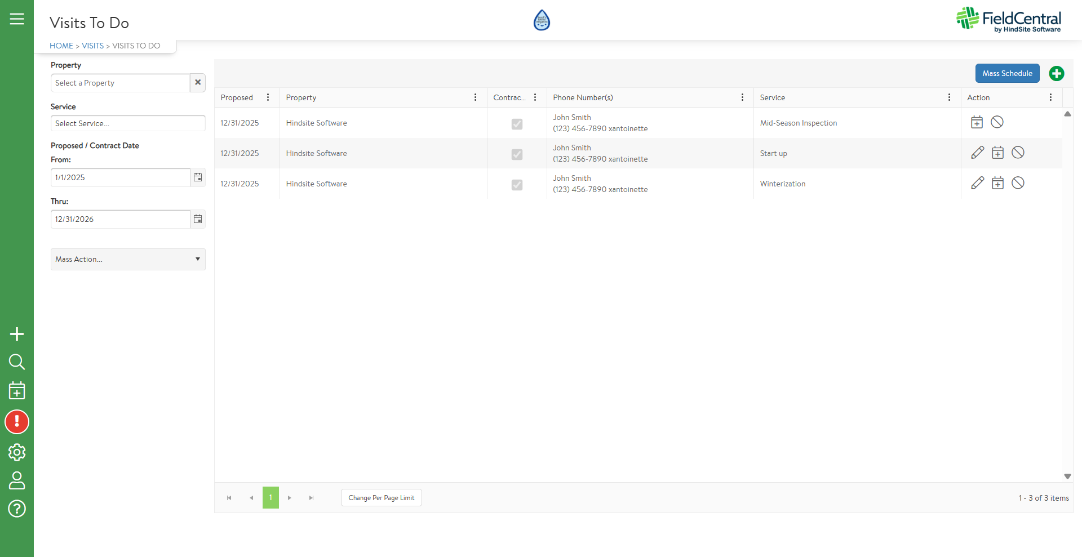Open the hamburger menu in the sidebar
The width and height of the screenshot is (1082, 557).
tap(17, 19)
